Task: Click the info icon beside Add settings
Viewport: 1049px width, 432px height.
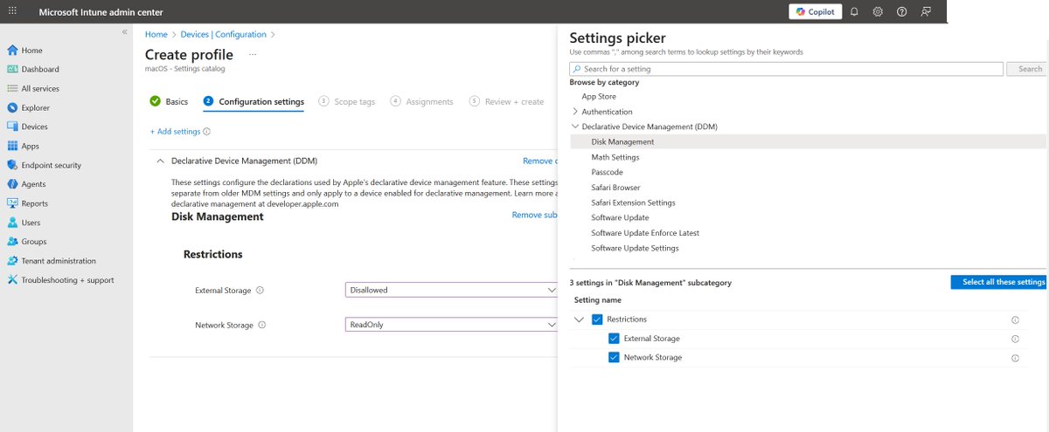Action: (x=207, y=132)
